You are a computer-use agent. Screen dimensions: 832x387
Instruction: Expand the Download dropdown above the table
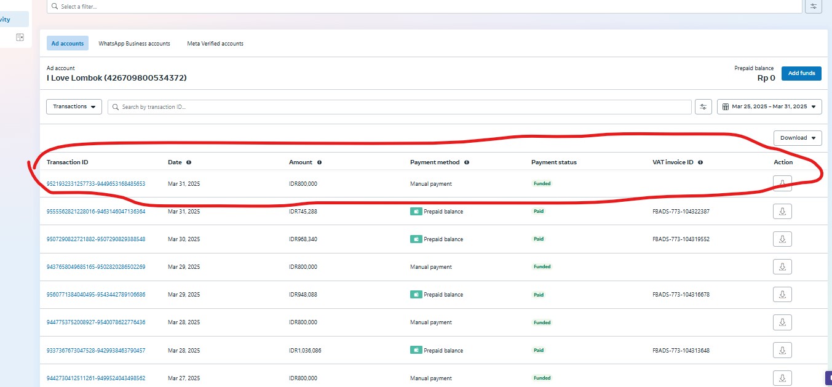tap(797, 138)
